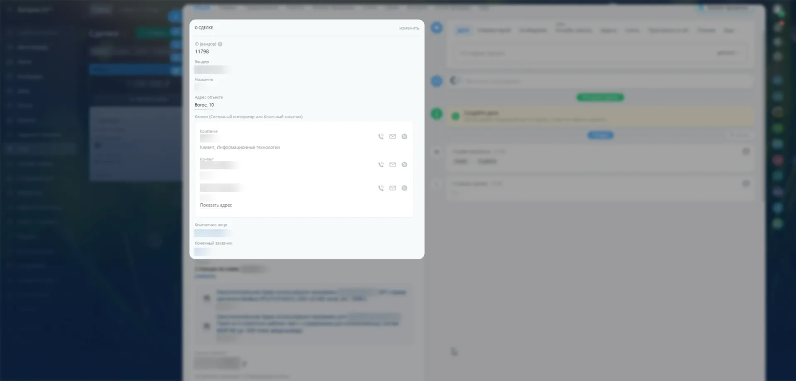Viewport: 796px width, 381px height.
Task: Click the green pill button in the timeline
Action: (x=600, y=97)
